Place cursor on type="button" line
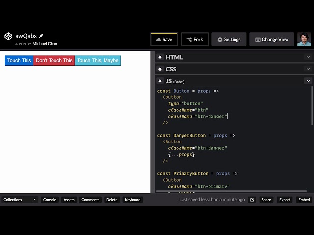 pyautogui.click(x=185, y=103)
